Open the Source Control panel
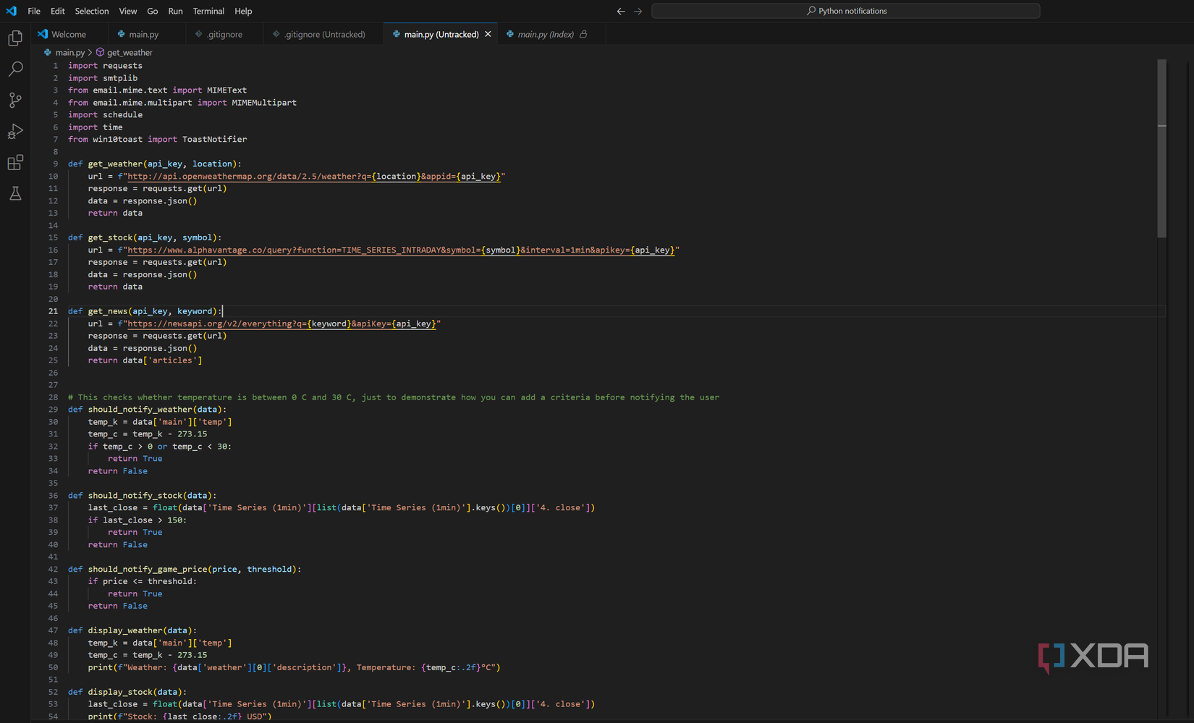1194x723 pixels. 15,100
